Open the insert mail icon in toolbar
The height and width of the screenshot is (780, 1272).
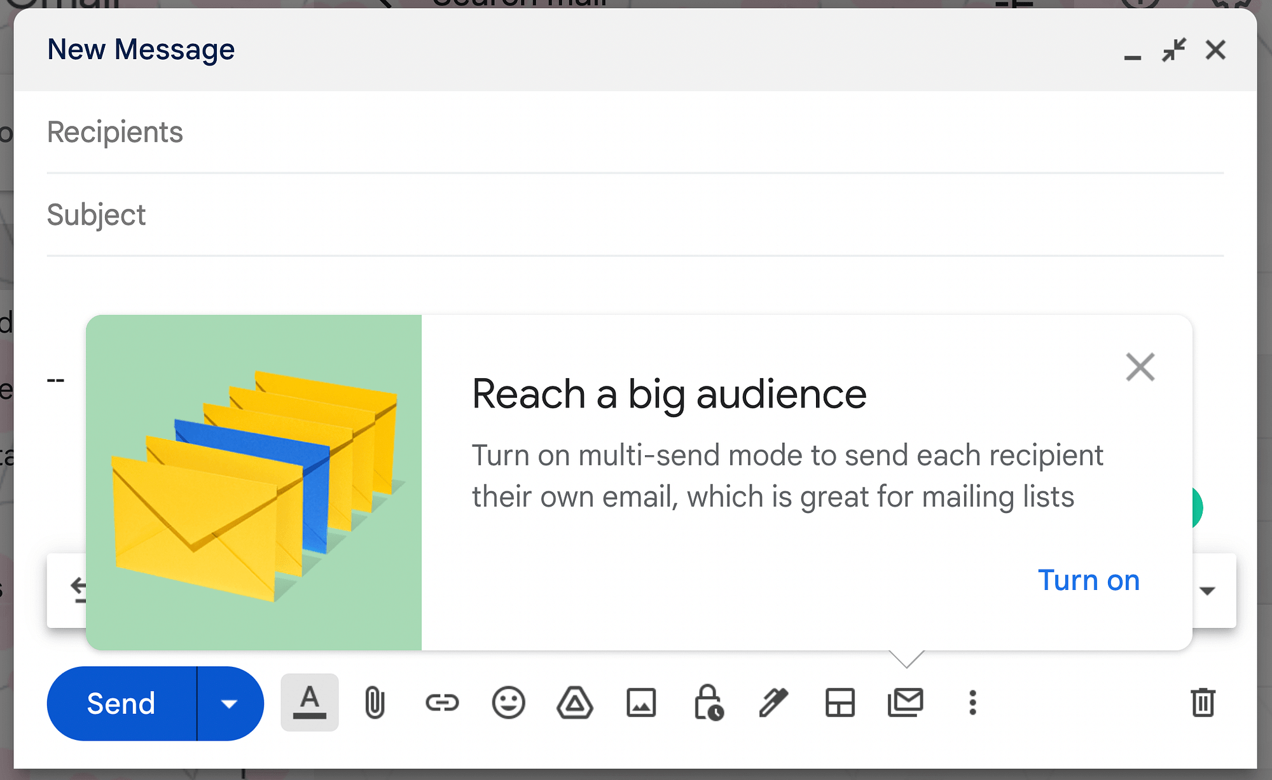click(x=906, y=703)
